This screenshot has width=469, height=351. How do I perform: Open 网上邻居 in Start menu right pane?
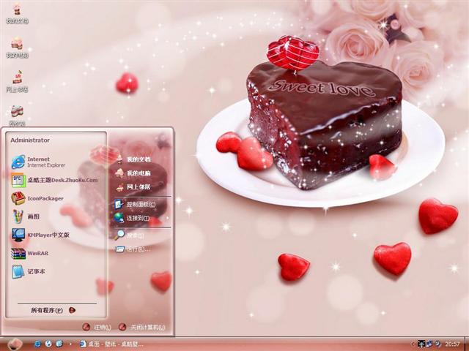133,187
